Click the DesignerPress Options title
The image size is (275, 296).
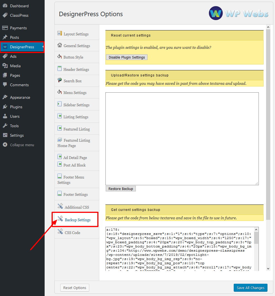pos(91,14)
